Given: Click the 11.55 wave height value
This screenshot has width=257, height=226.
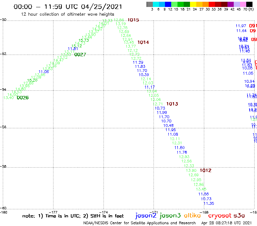Looking at the screenshot, I should point(204,194).
